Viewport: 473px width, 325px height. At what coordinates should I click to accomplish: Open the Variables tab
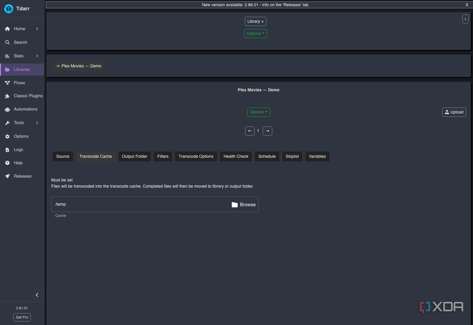pyautogui.click(x=317, y=156)
